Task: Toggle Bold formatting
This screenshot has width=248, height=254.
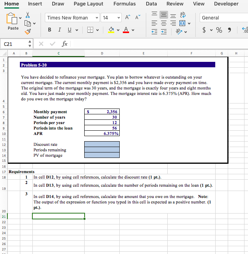Action: pyautogui.click(x=50, y=30)
